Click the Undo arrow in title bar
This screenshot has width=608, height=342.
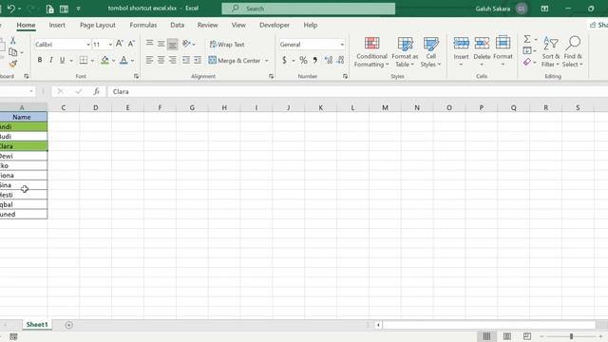pos(11,9)
